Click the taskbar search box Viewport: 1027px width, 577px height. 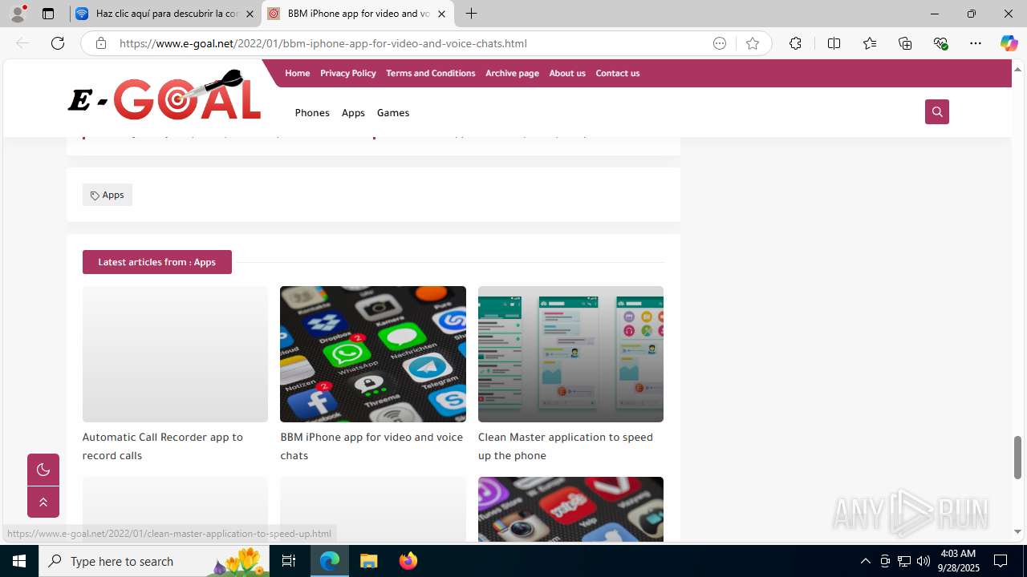(154, 561)
